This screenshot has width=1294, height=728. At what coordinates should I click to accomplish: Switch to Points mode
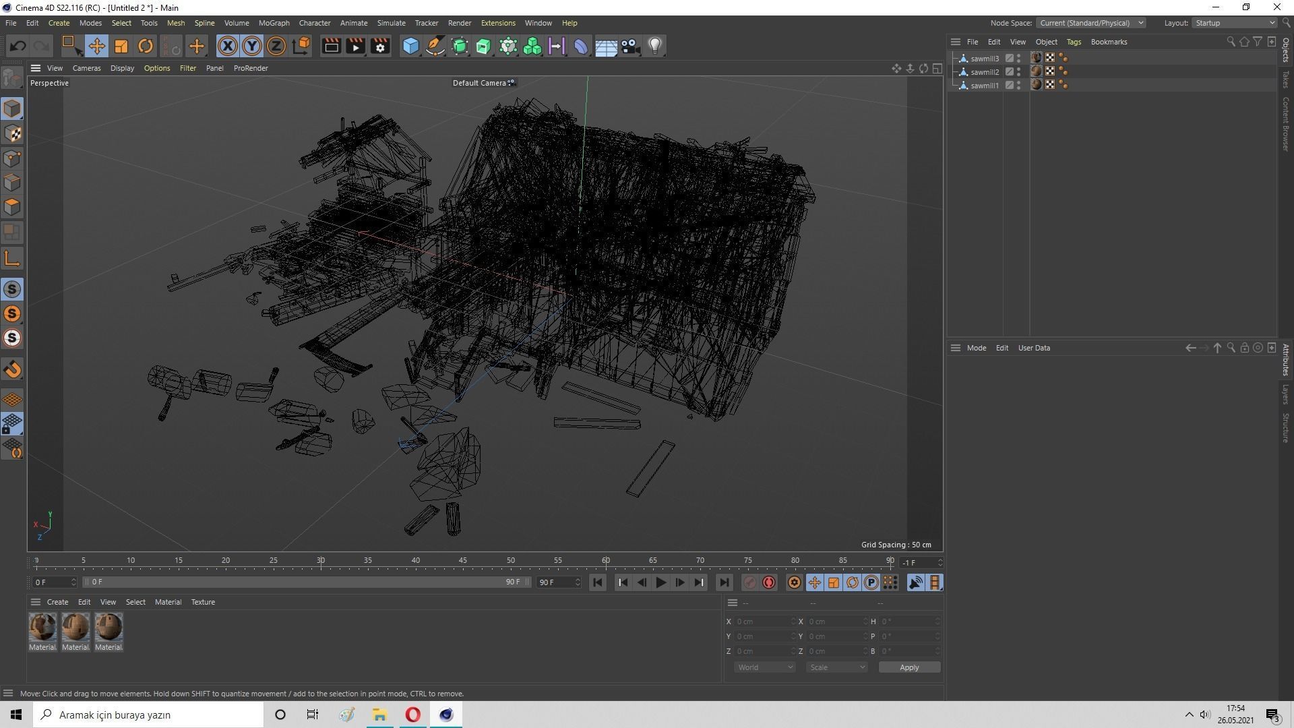(x=12, y=158)
